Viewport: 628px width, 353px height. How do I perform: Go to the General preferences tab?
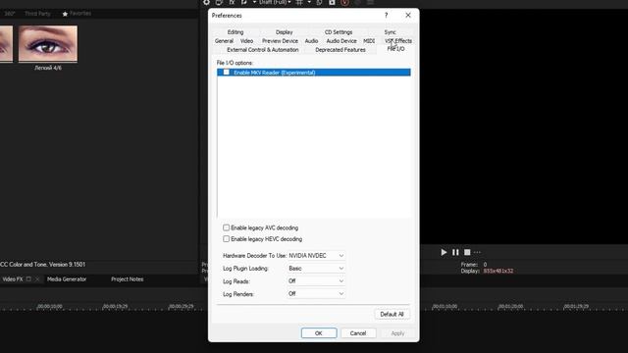pos(224,41)
